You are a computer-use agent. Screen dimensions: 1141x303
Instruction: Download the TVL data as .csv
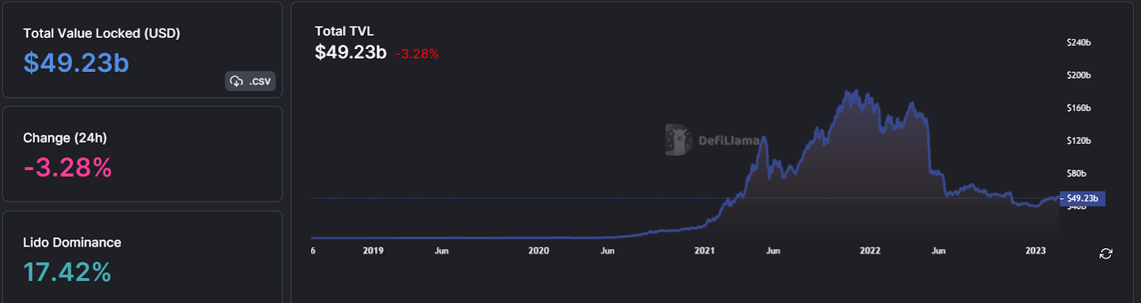point(250,81)
